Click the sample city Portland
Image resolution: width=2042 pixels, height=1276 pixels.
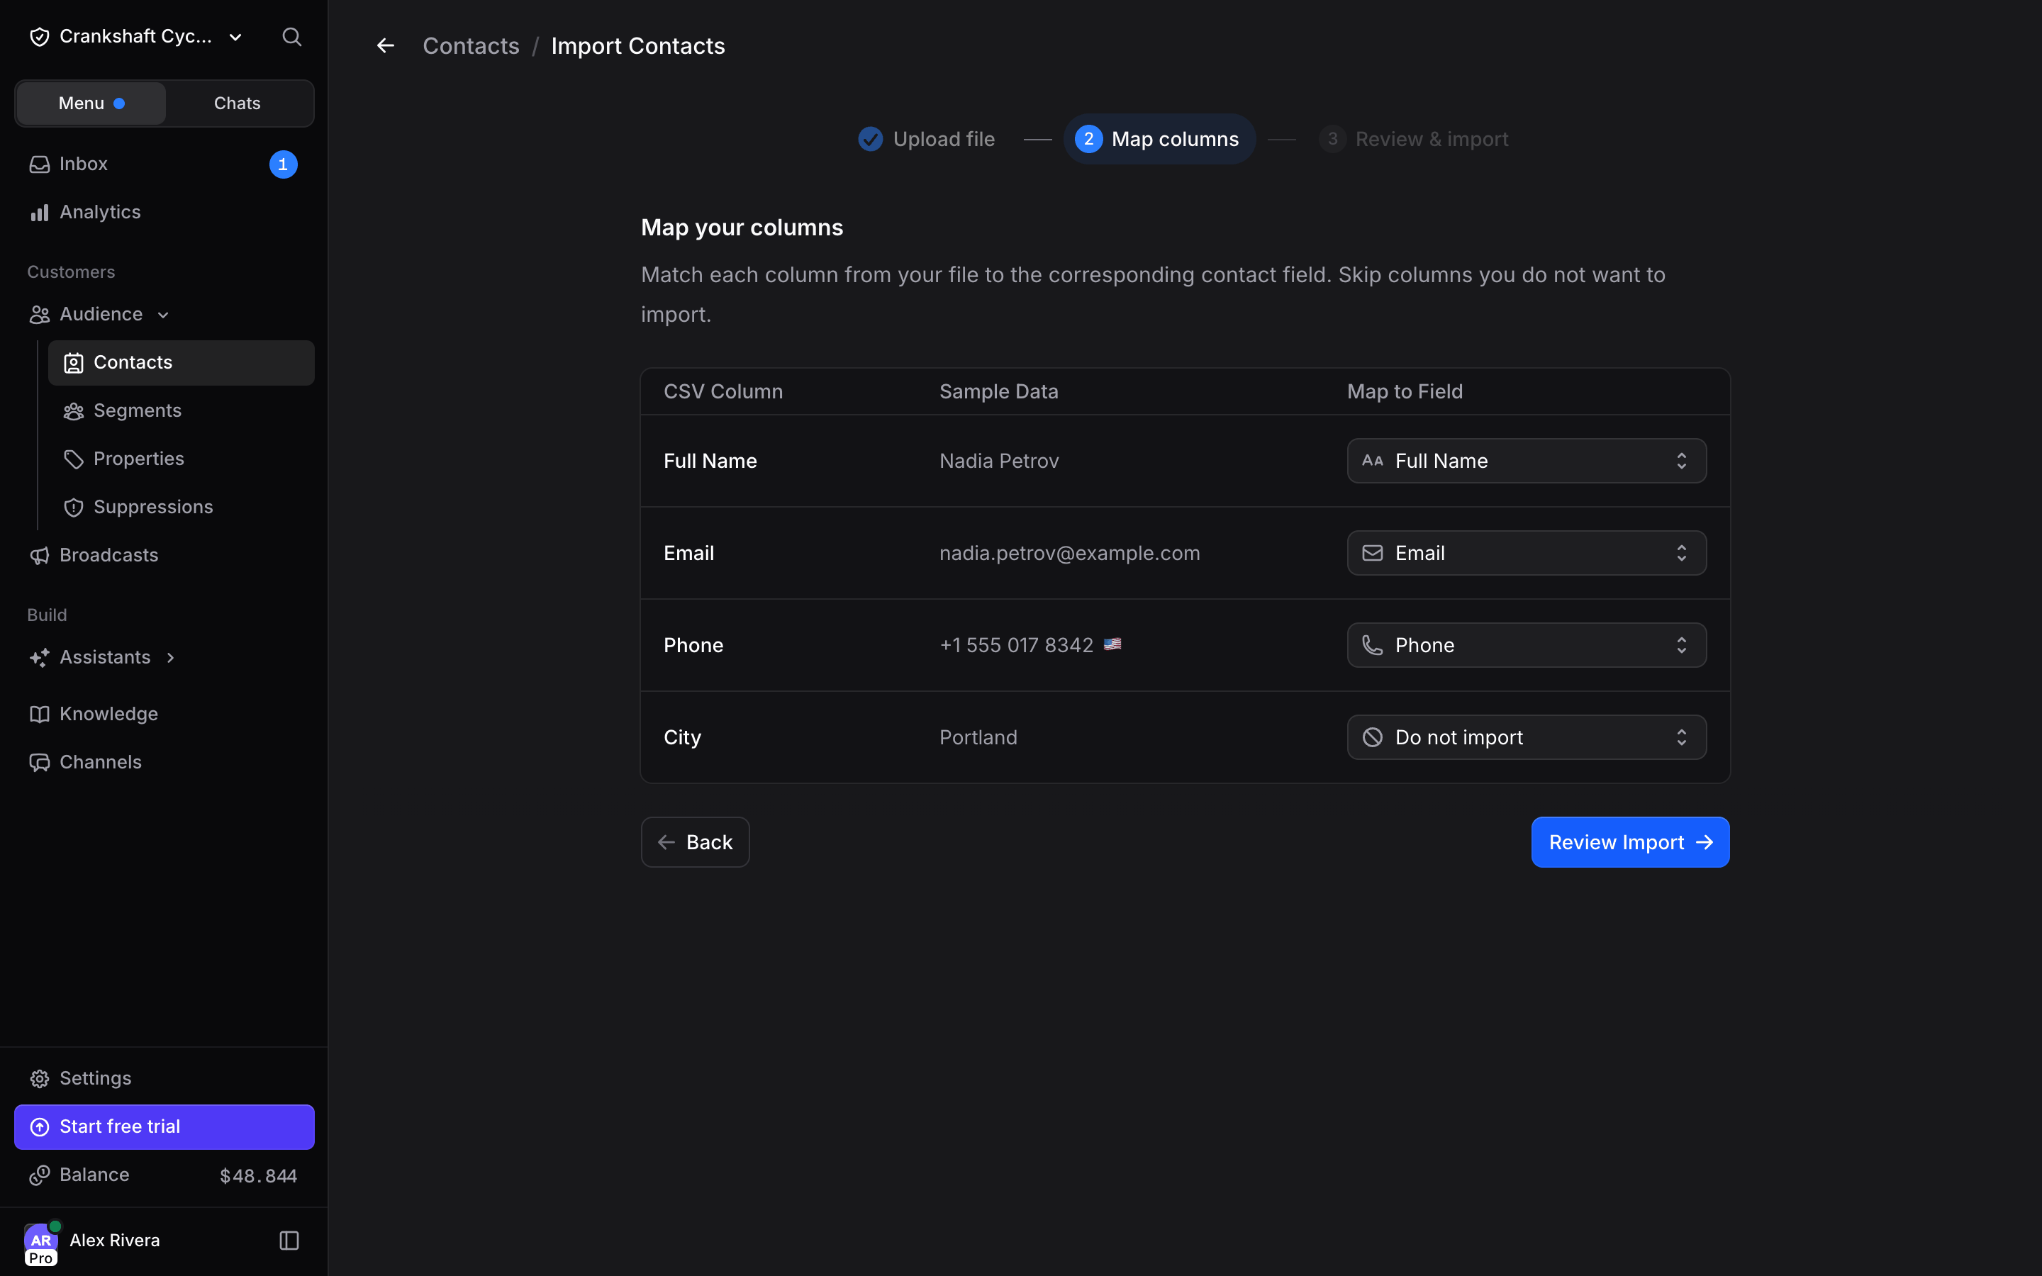tap(978, 737)
